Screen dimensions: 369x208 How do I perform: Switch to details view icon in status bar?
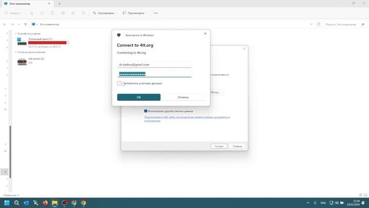[360, 195]
